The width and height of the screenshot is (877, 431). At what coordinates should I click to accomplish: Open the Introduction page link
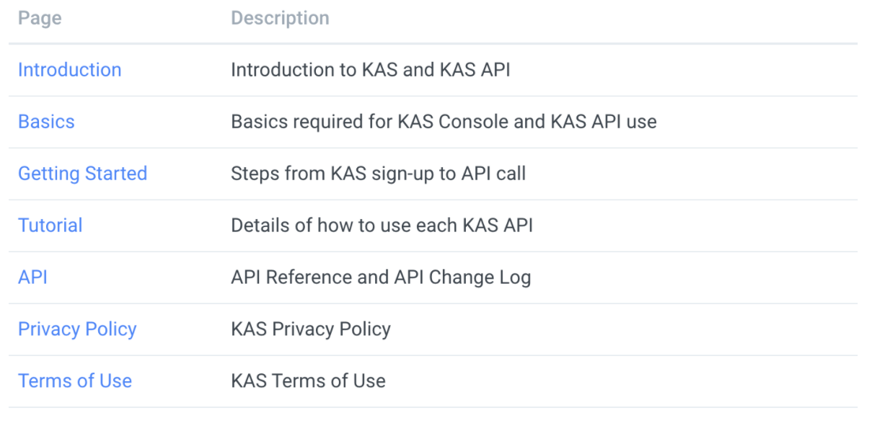point(69,70)
